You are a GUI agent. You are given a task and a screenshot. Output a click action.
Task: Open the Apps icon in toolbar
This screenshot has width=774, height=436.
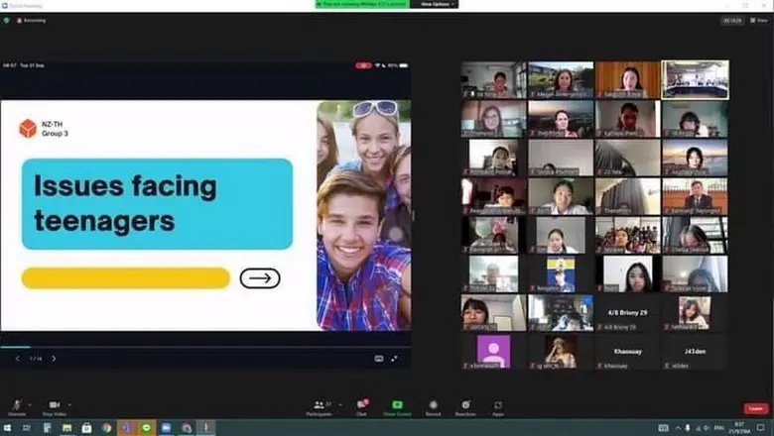tap(497, 404)
